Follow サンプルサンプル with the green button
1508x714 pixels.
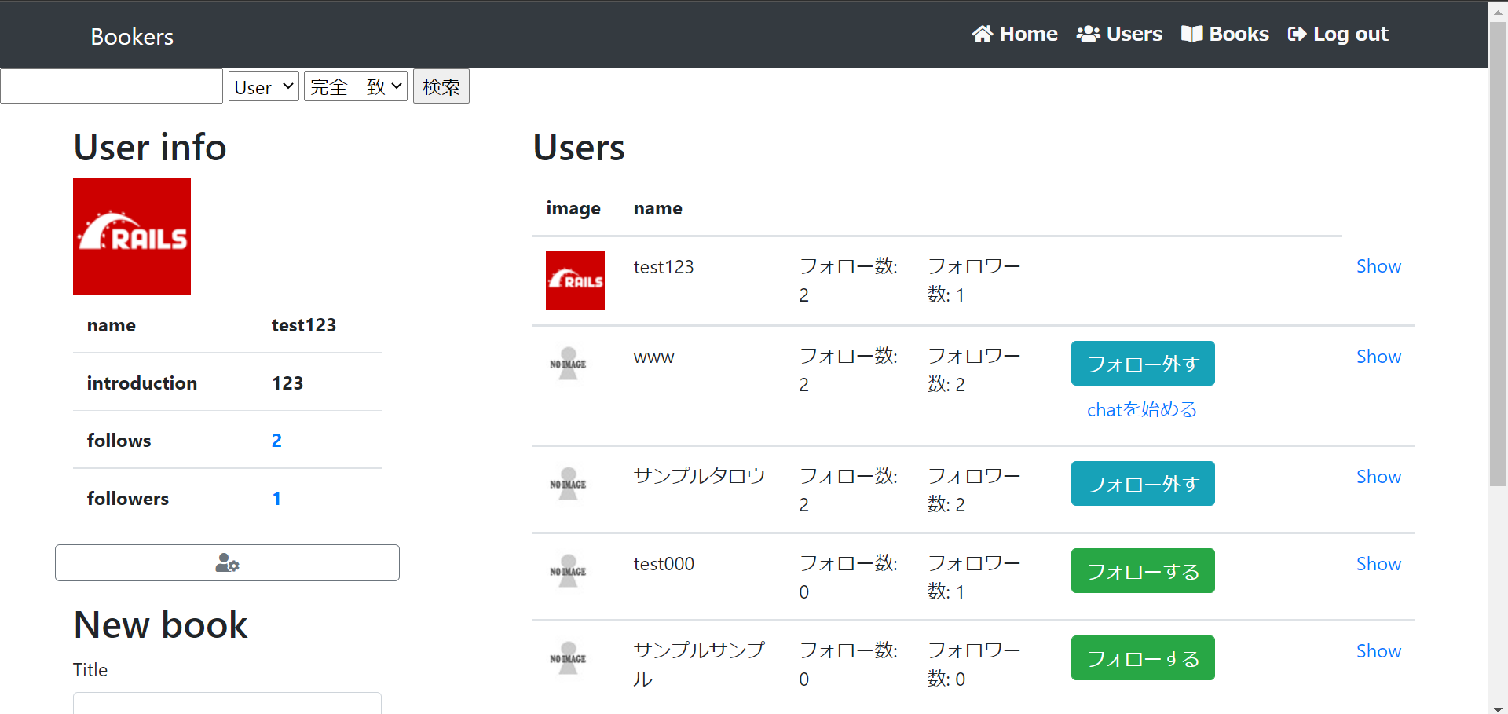tap(1142, 657)
